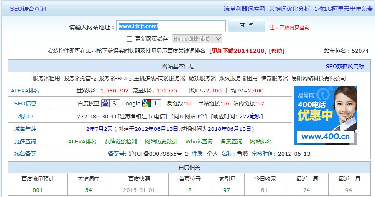This screenshot has height=197, width=375.
Task: Click the 400电话 advertisement banner
Action: (x=326, y=115)
